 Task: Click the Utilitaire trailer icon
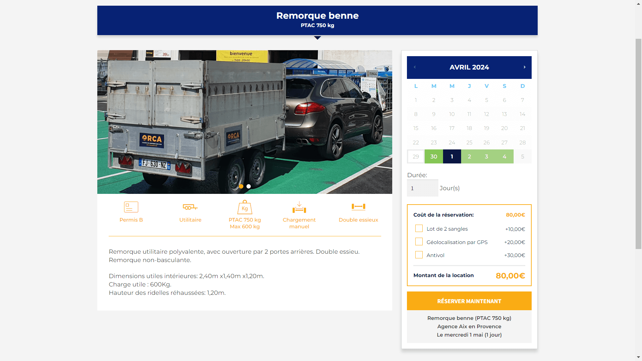pos(190,207)
